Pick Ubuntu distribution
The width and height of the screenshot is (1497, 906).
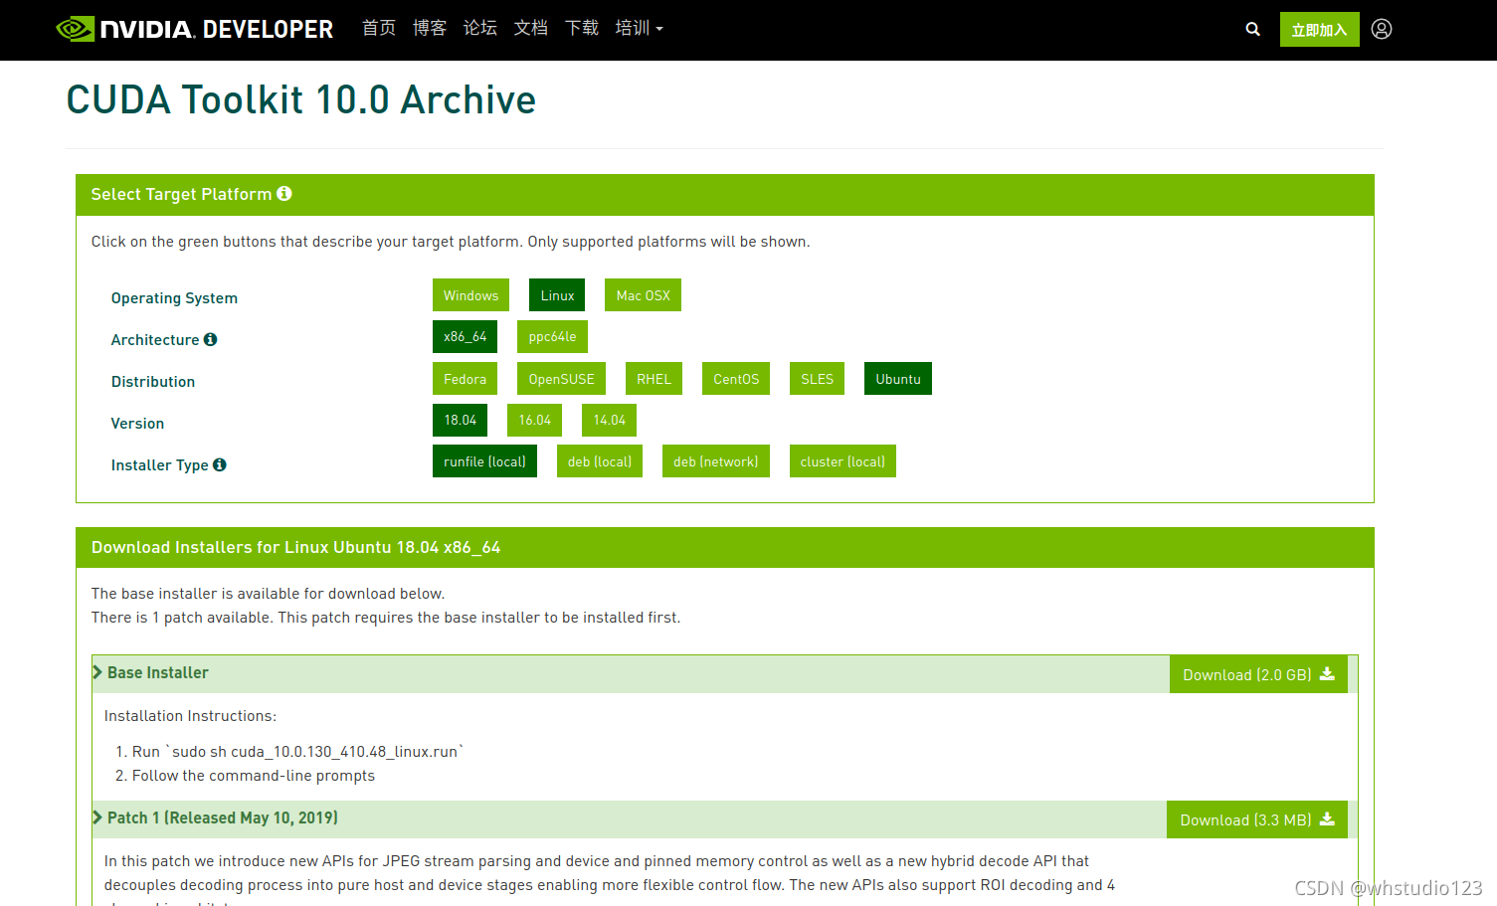pos(898,379)
